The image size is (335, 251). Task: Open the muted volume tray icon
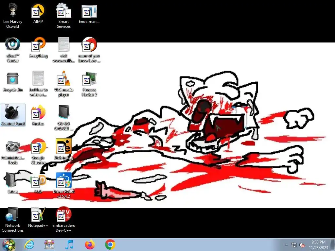tap(302, 245)
